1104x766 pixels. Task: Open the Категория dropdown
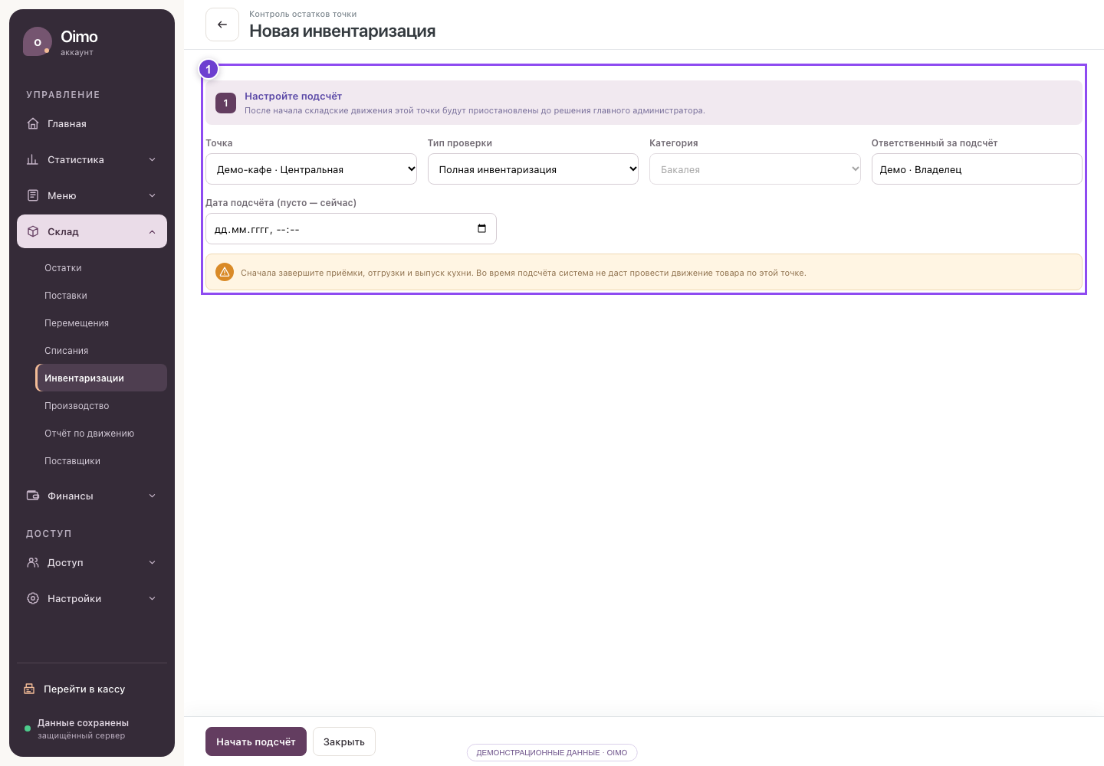pos(755,169)
